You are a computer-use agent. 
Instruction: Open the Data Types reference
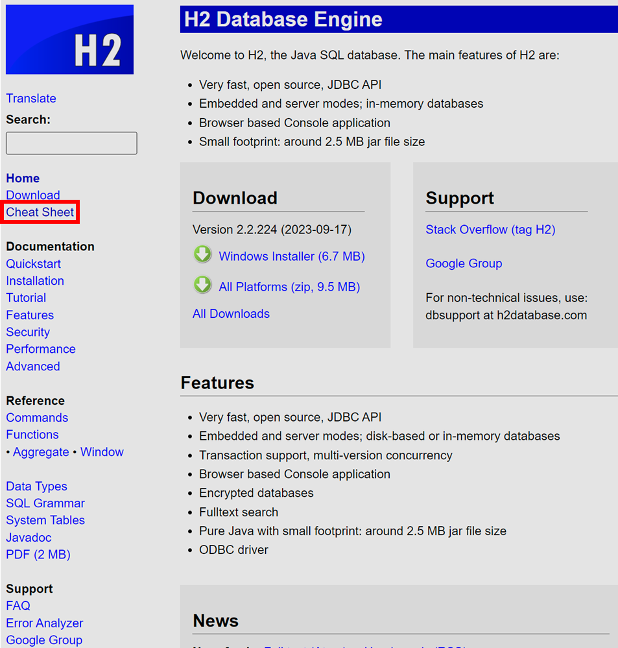[37, 486]
